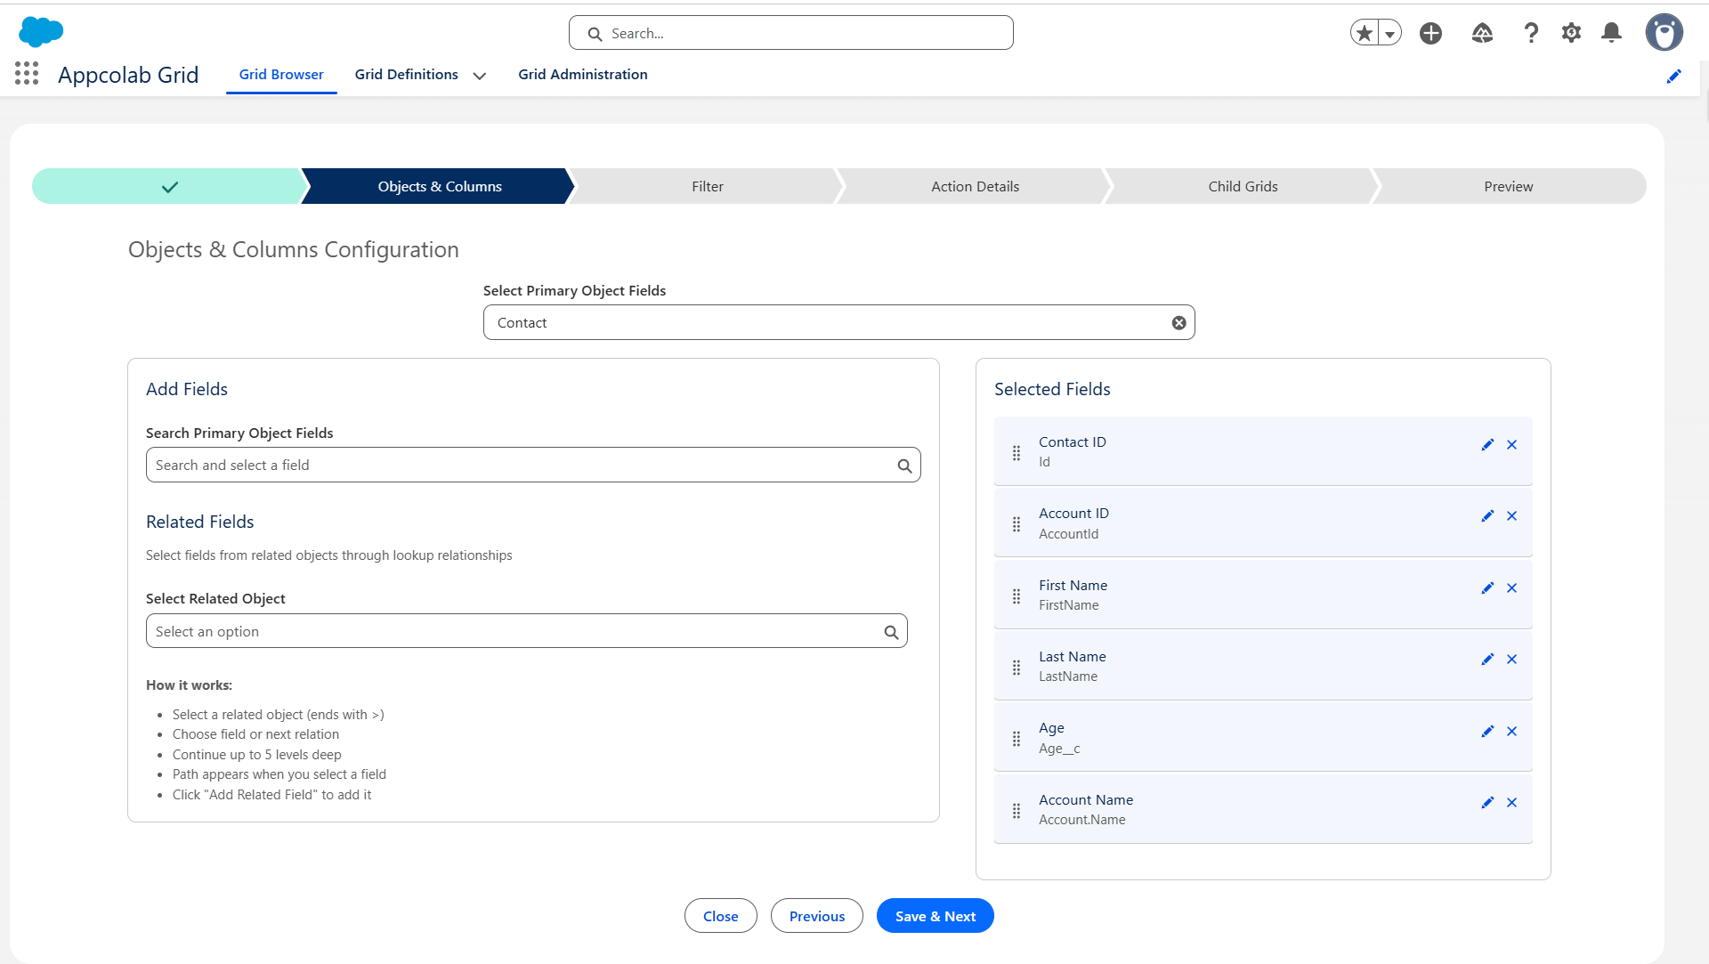Click the 'Continue up to 5 levels deep' text

tap(257, 755)
